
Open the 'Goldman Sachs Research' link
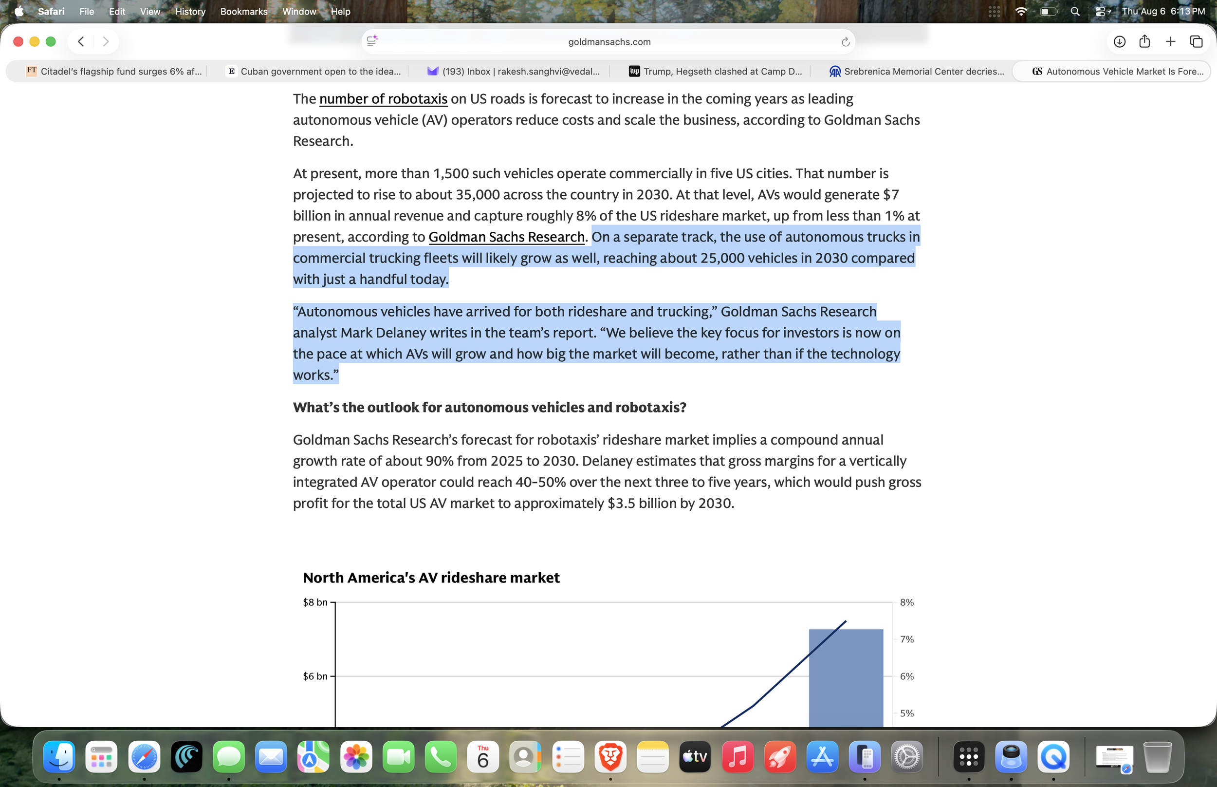point(506,237)
